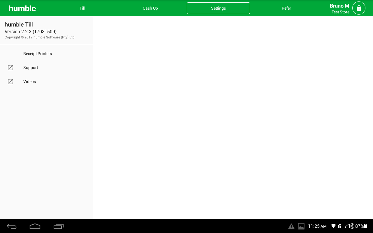
Task: Click the external-link icon beside Videos
Action: (x=10, y=82)
